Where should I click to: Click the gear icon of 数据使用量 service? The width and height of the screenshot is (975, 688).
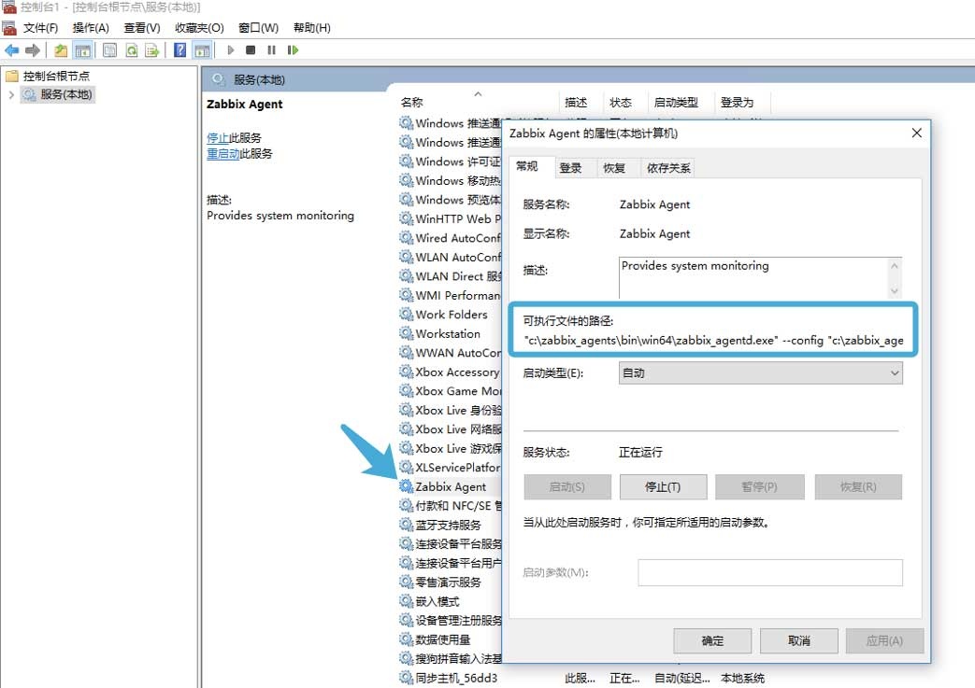tap(406, 639)
